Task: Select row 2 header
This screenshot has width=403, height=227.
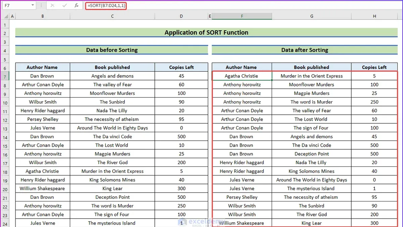Action: [x=5, y=33]
